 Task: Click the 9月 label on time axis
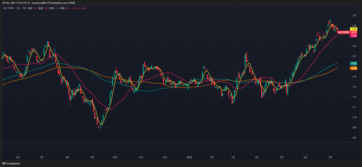tap(92, 157)
